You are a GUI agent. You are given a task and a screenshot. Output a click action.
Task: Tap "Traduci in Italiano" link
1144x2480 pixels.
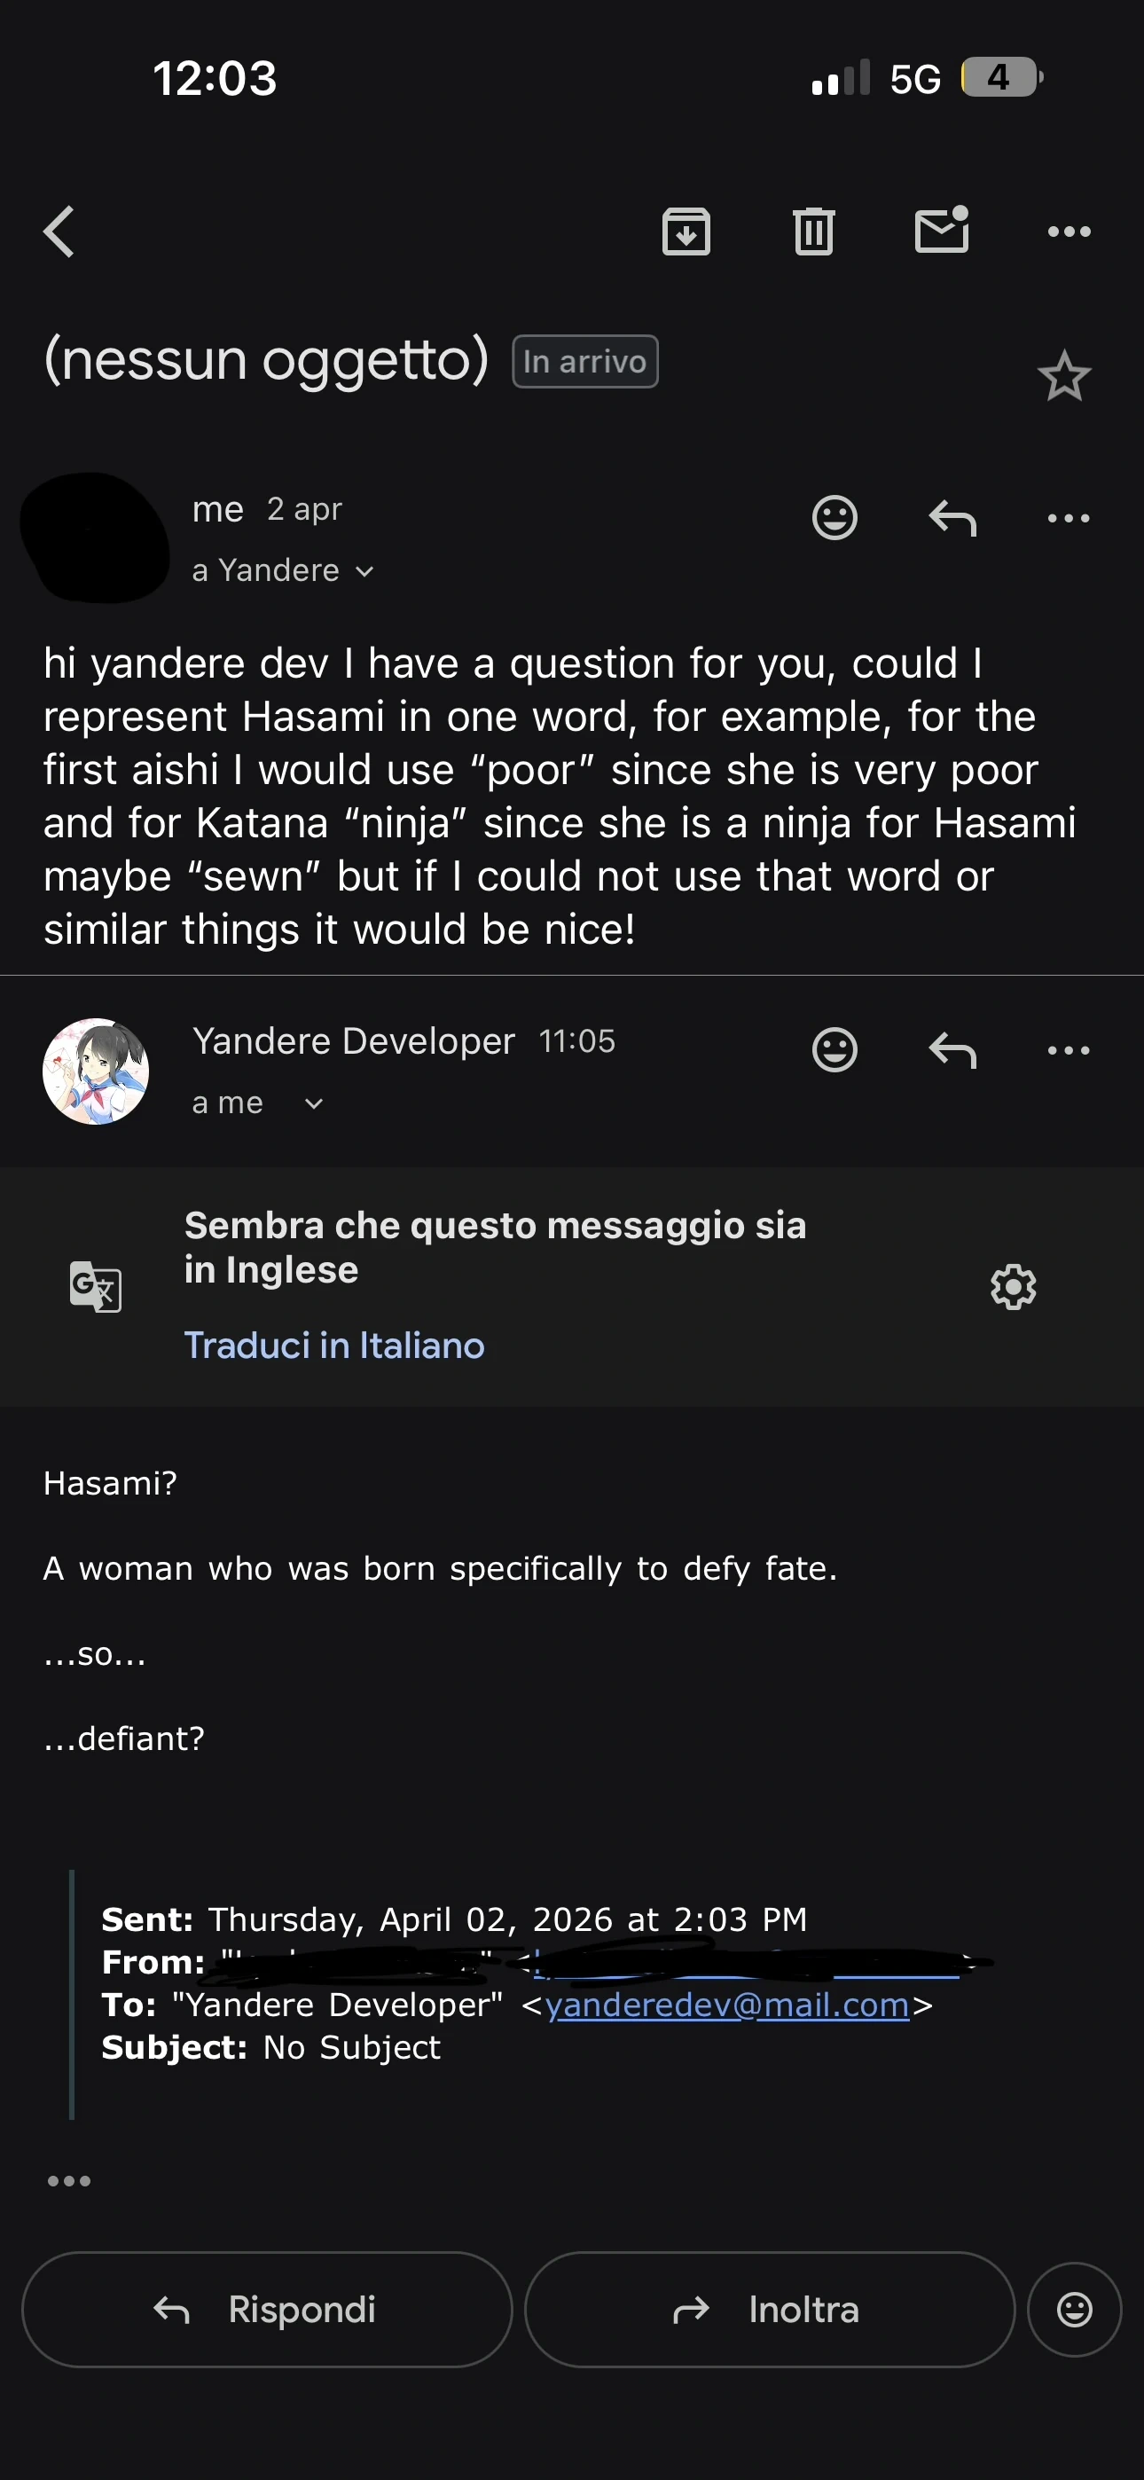[334, 1345]
